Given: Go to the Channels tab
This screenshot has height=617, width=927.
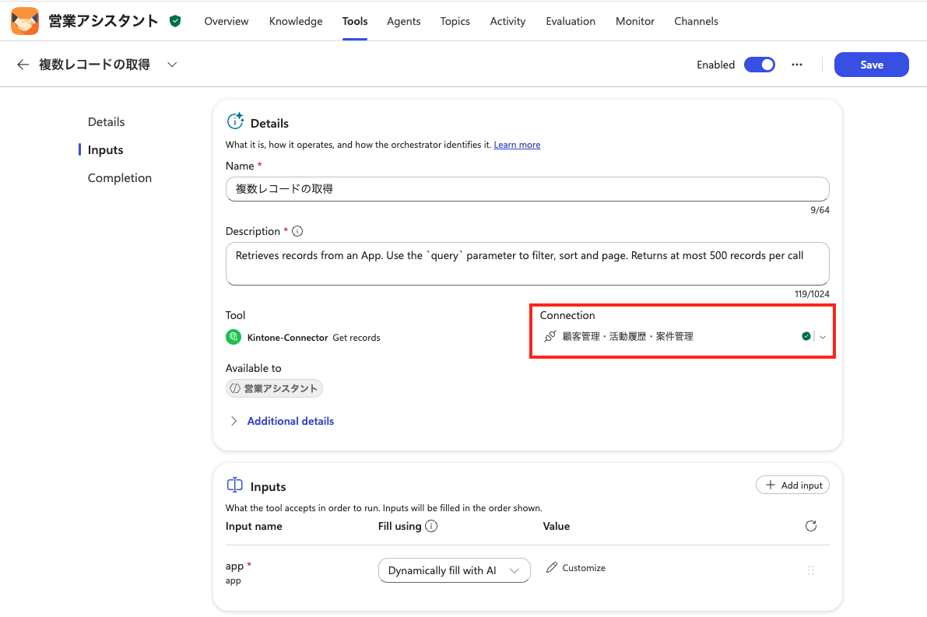Looking at the screenshot, I should 697,21.
